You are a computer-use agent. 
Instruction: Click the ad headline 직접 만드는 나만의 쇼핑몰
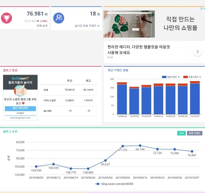click(180, 24)
